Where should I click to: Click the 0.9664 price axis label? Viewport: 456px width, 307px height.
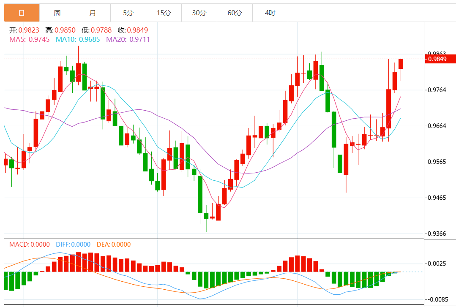[x=437, y=126]
